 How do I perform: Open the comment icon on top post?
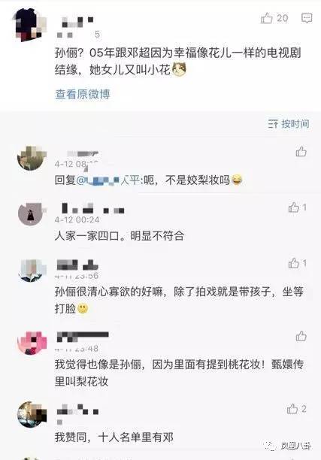pos(307,18)
